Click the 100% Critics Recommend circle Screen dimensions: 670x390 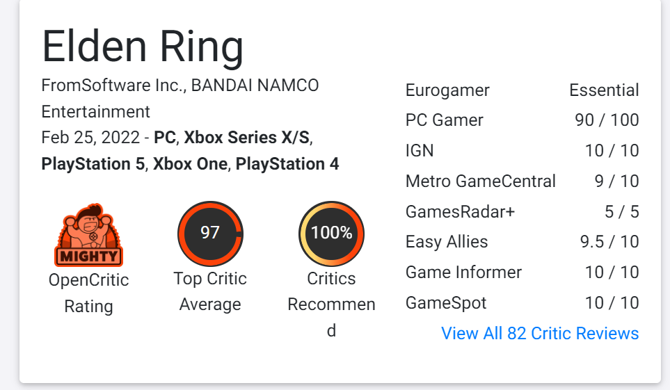[331, 234]
